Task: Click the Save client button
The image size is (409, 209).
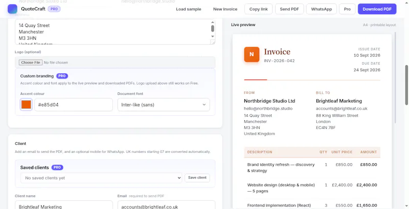Action: [197, 178]
